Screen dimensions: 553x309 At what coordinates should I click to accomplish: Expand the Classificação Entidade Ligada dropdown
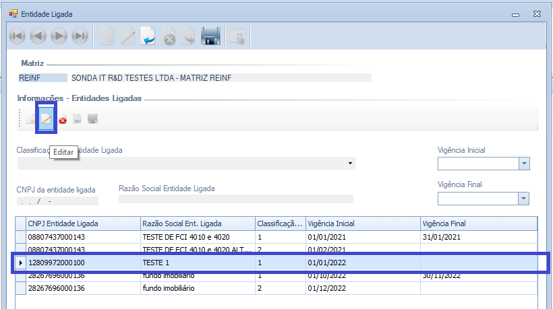tap(349, 164)
